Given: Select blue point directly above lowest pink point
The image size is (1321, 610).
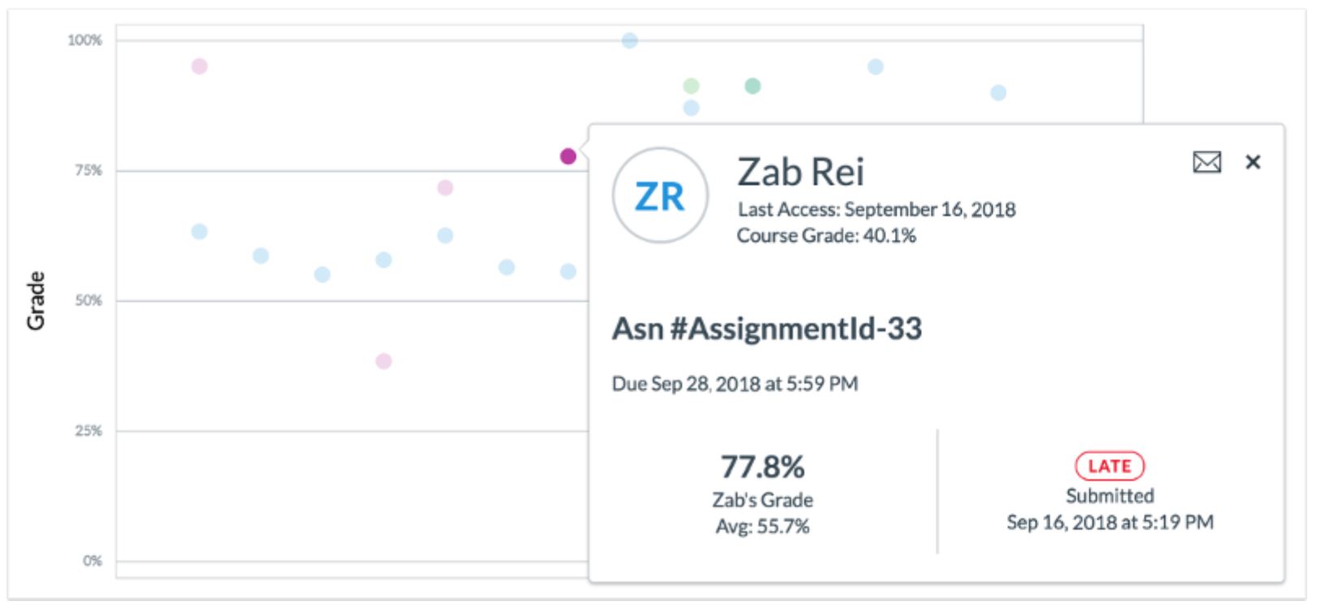Looking at the screenshot, I should pos(384,260).
